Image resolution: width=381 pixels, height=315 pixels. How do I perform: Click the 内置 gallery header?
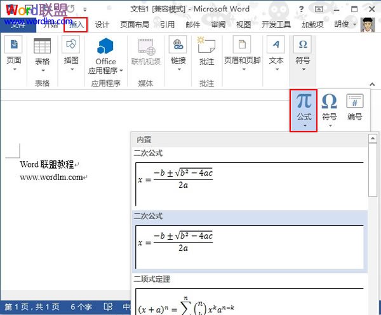click(x=250, y=140)
